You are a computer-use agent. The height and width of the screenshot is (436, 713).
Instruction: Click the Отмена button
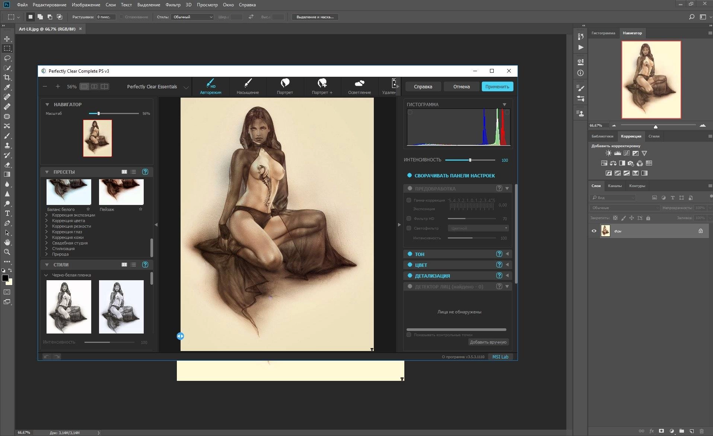(461, 86)
